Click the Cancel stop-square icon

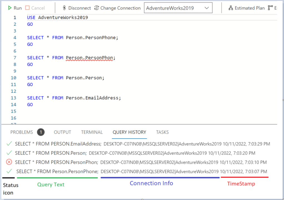(x=27, y=8)
